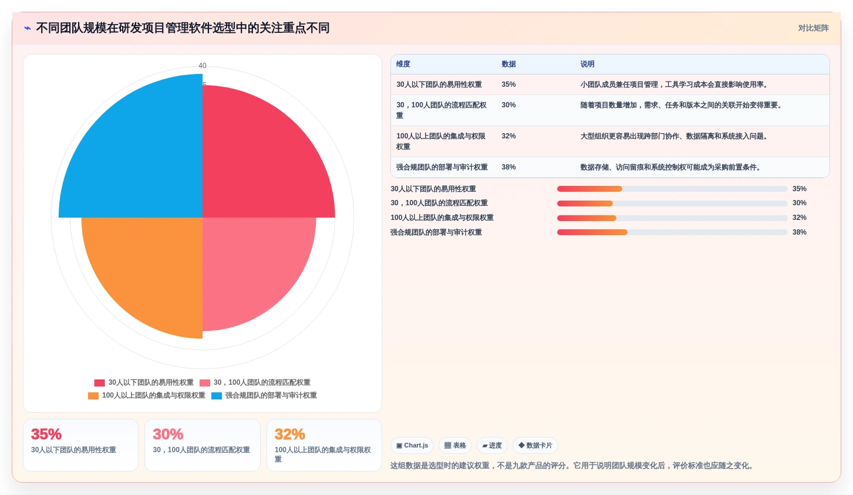Click the description starting 随着项目数量增加
Image resolution: width=853 pixels, height=495 pixels.
pos(682,106)
